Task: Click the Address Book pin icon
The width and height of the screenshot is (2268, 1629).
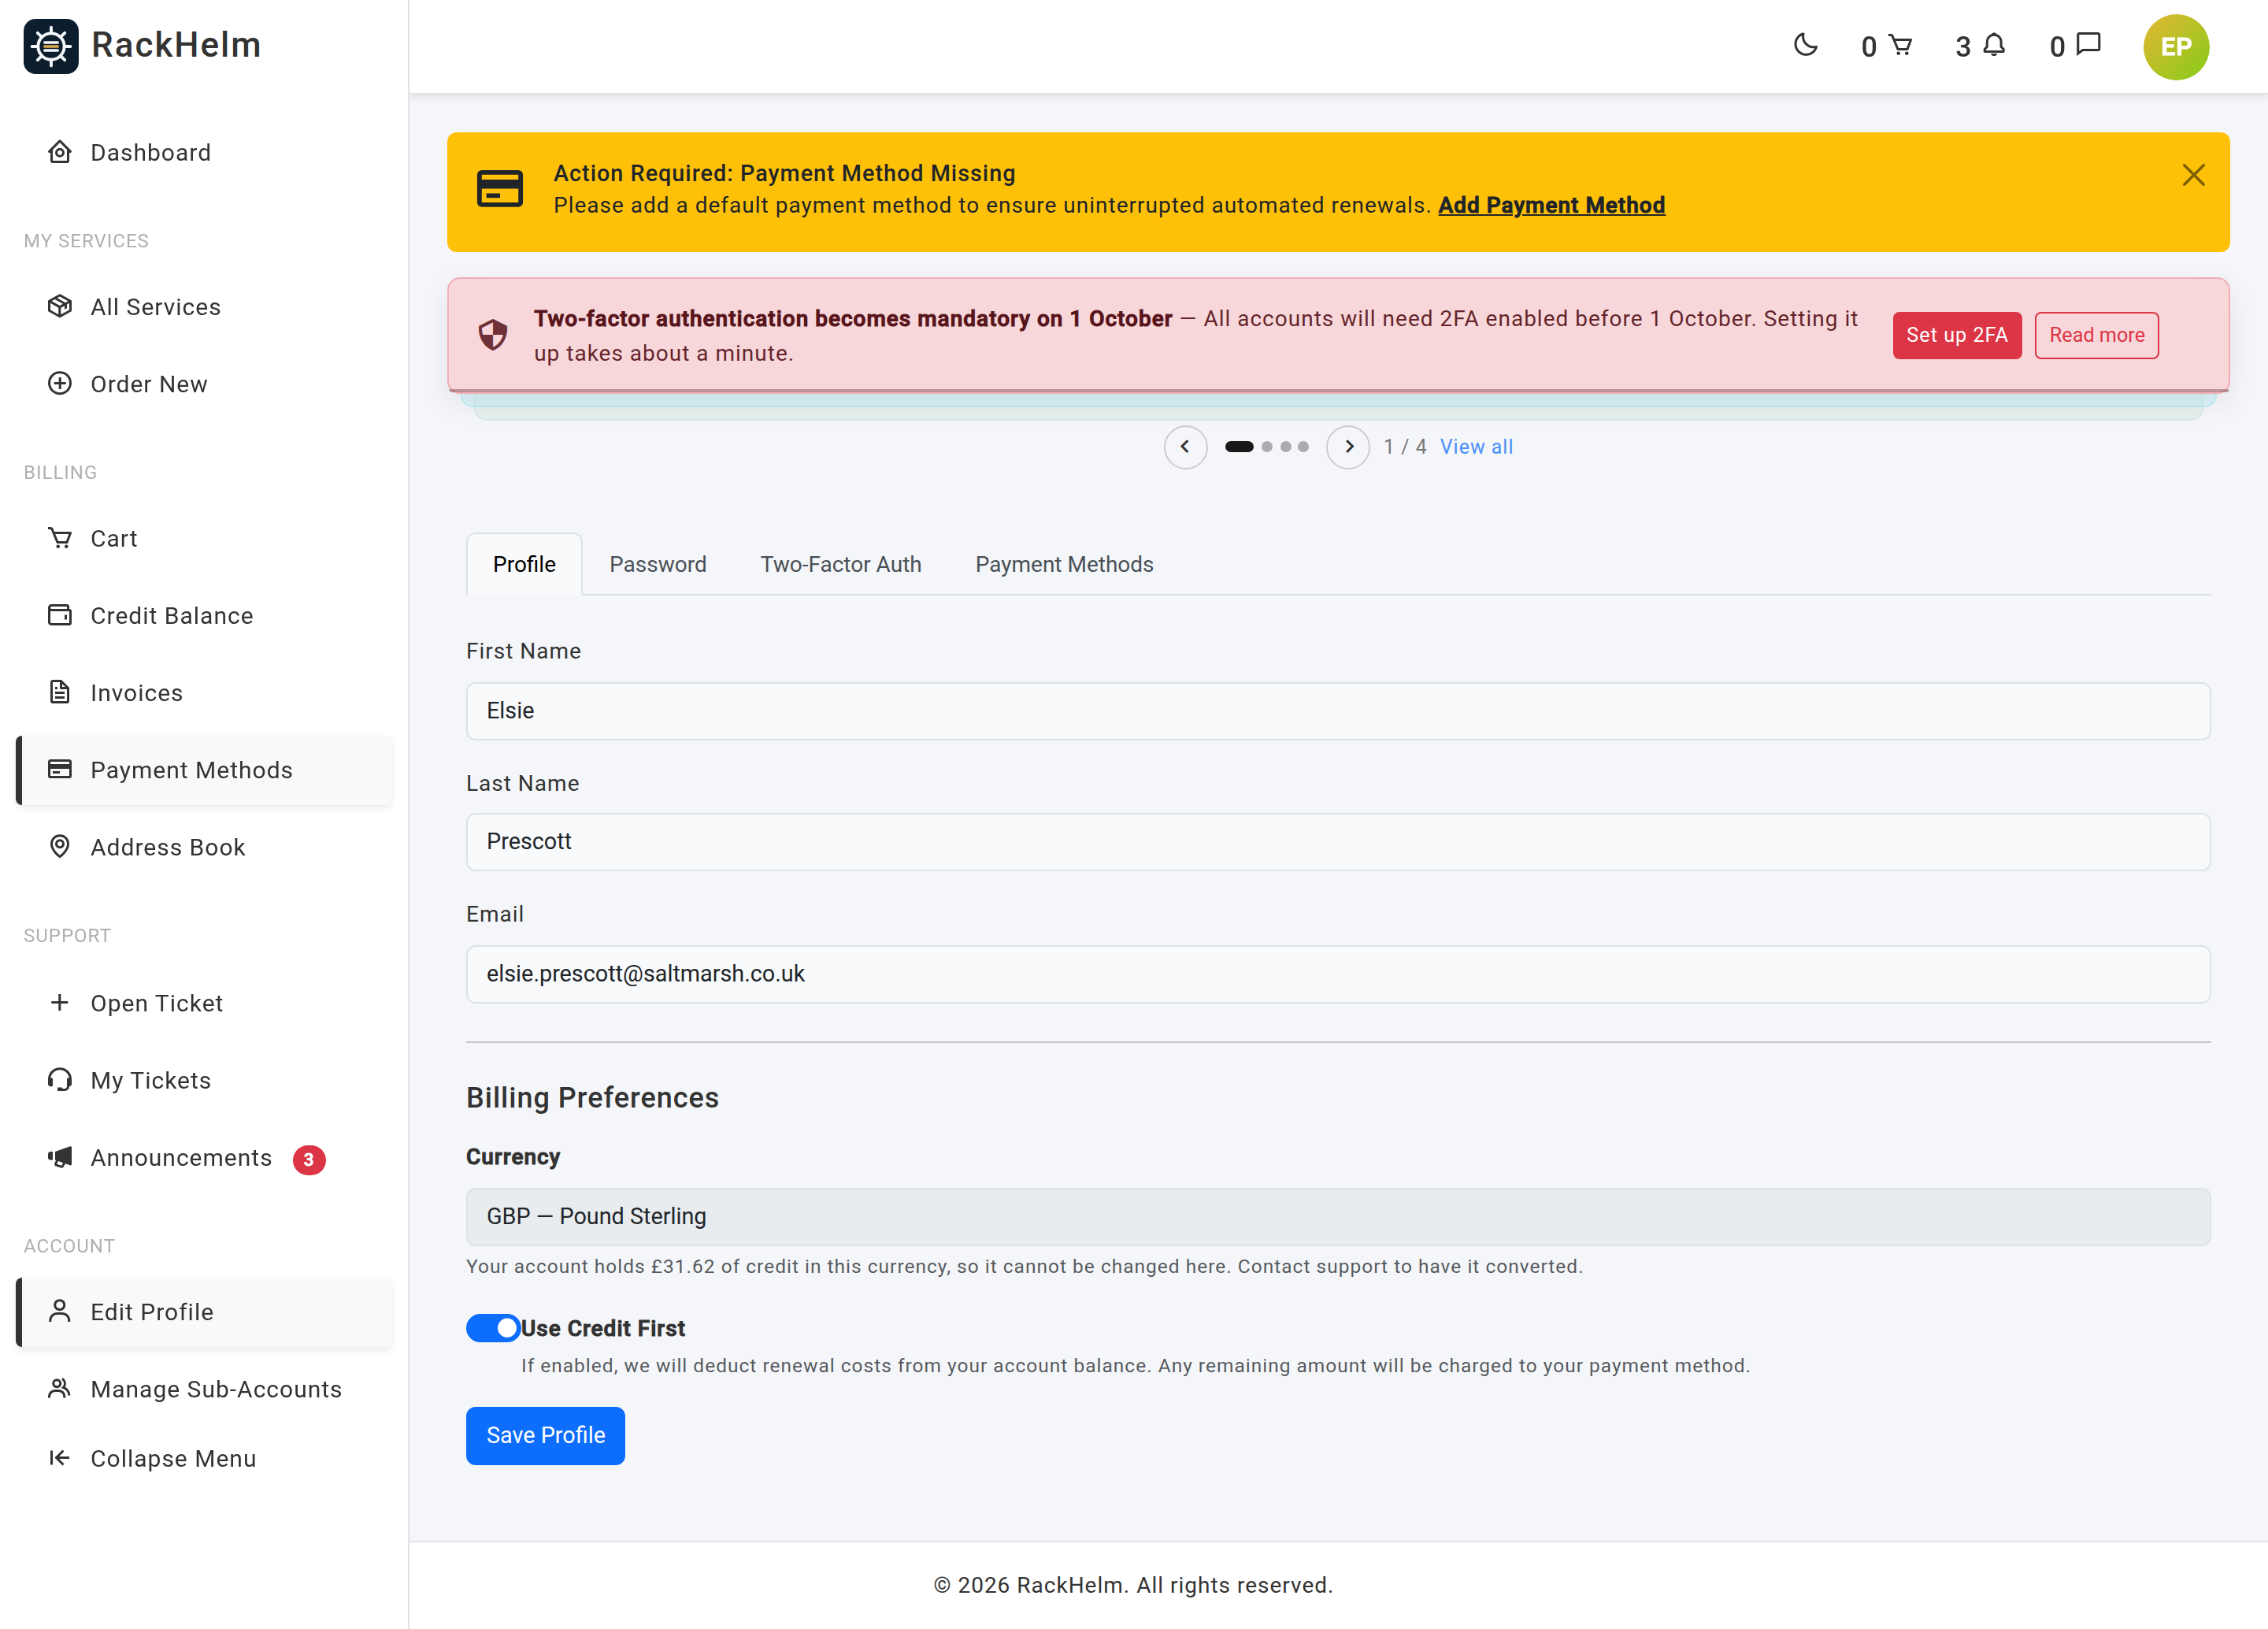Action: point(60,846)
